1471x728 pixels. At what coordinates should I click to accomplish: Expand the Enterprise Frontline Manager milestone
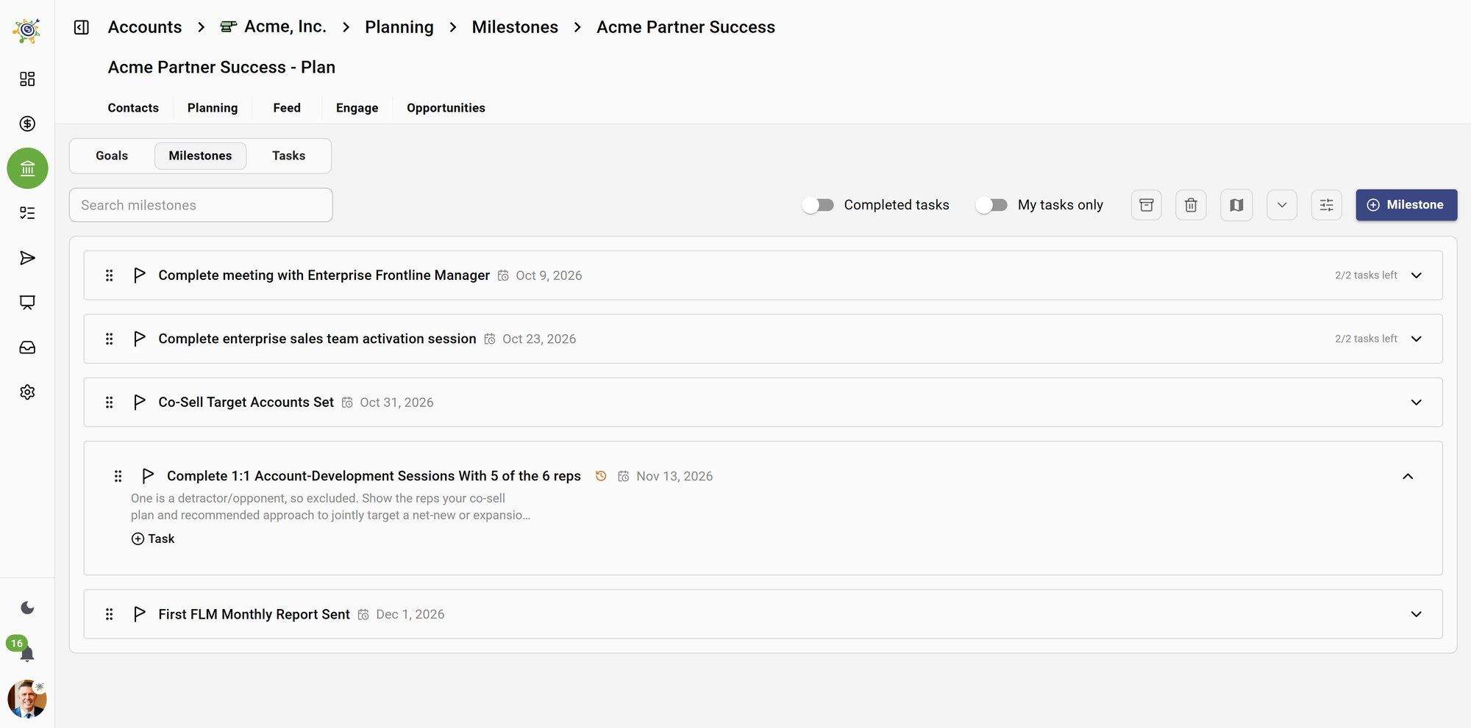[x=1417, y=275]
